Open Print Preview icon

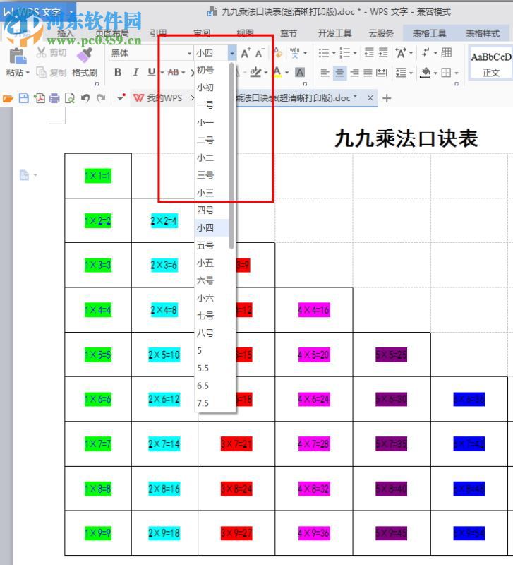tap(69, 98)
